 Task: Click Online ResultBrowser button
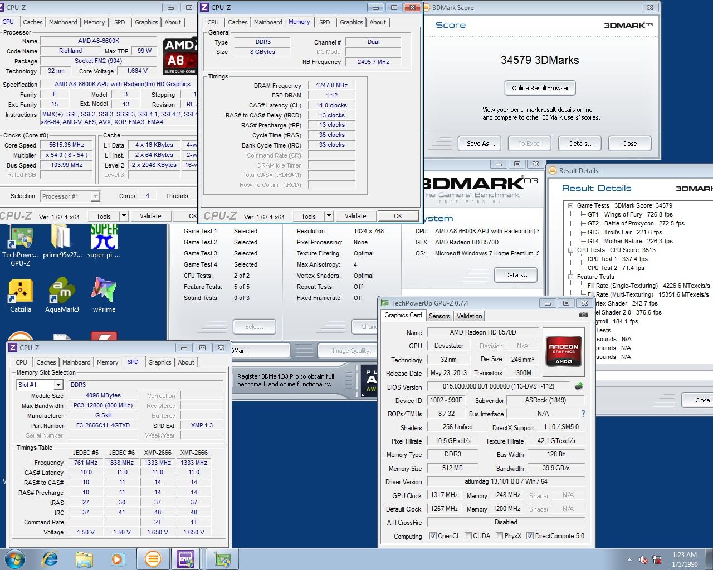pyautogui.click(x=540, y=88)
